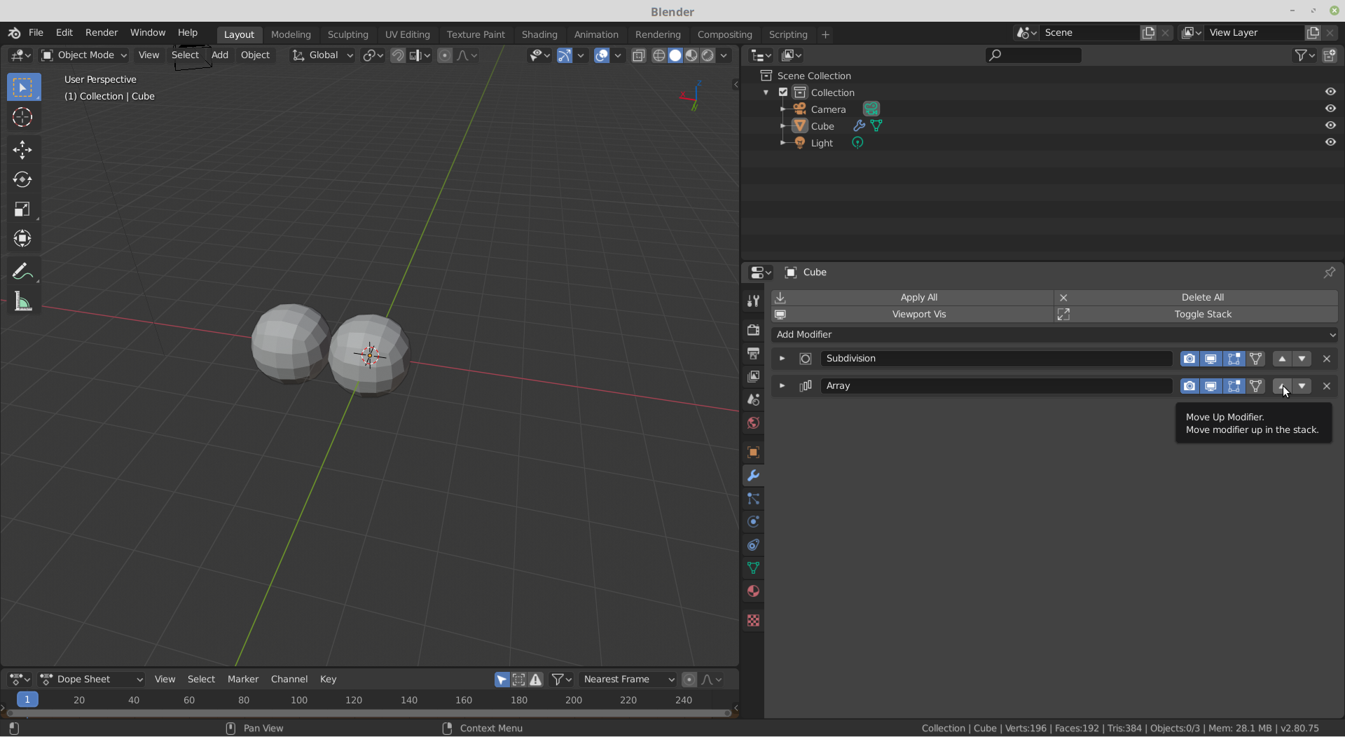Viewport: 1345px width, 737px height.
Task: Pin the Cube properties context
Action: tap(1329, 273)
